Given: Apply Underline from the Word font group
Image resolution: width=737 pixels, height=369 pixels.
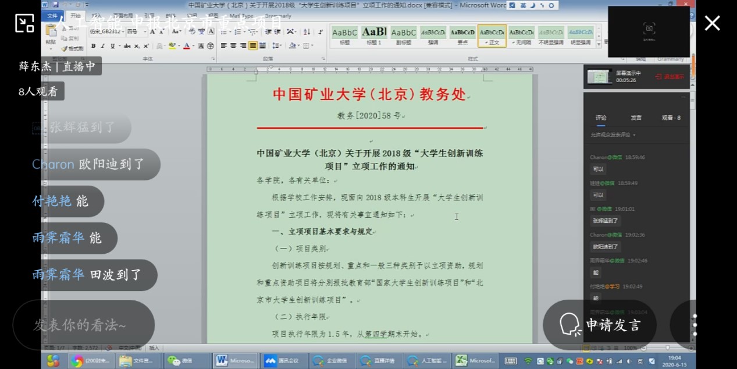Looking at the screenshot, I should (112, 46).
